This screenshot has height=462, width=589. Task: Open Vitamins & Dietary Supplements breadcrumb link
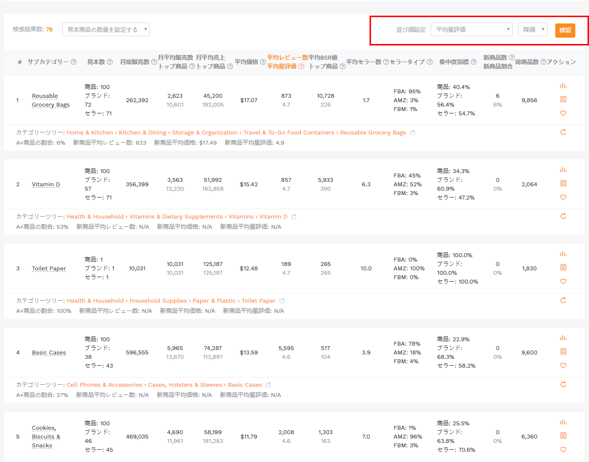(176, 217)
